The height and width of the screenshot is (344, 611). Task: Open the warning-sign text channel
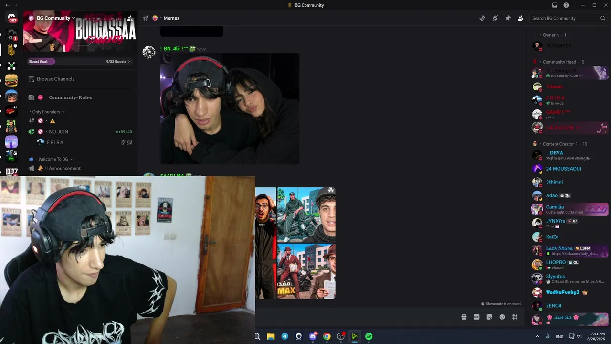coord(80,121)
